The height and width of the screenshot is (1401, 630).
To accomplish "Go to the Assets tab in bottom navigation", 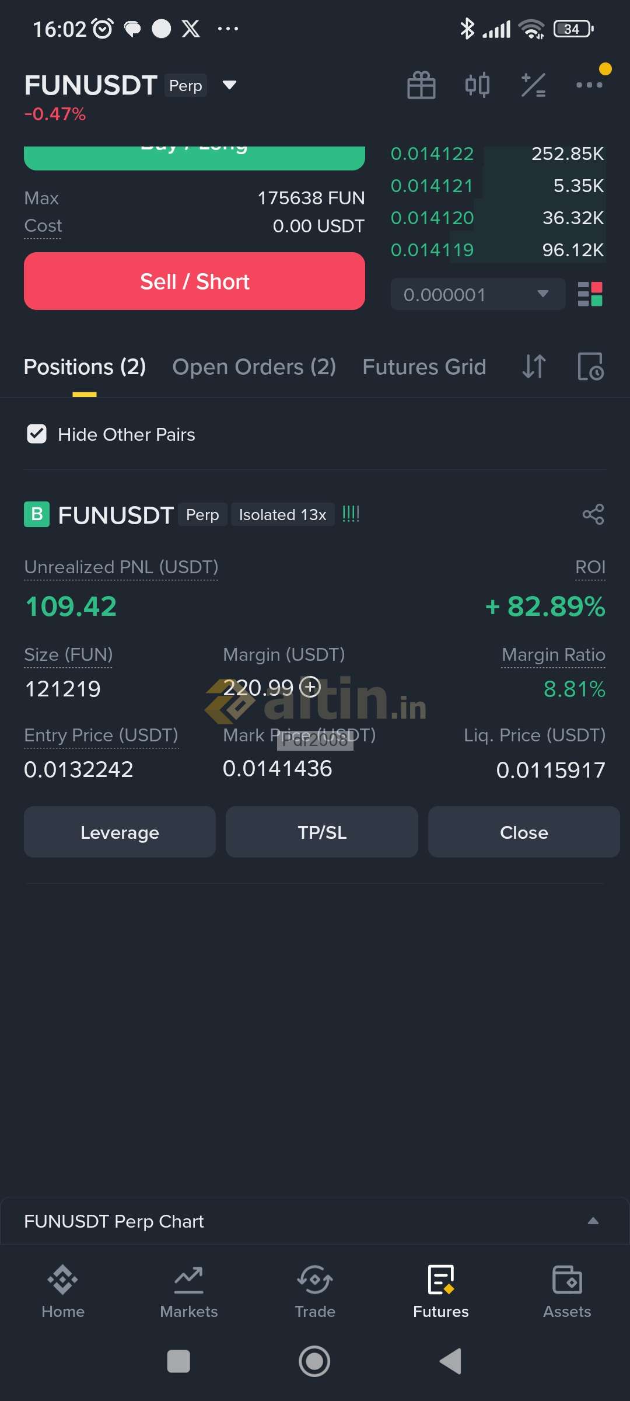I will [567, 1291].
